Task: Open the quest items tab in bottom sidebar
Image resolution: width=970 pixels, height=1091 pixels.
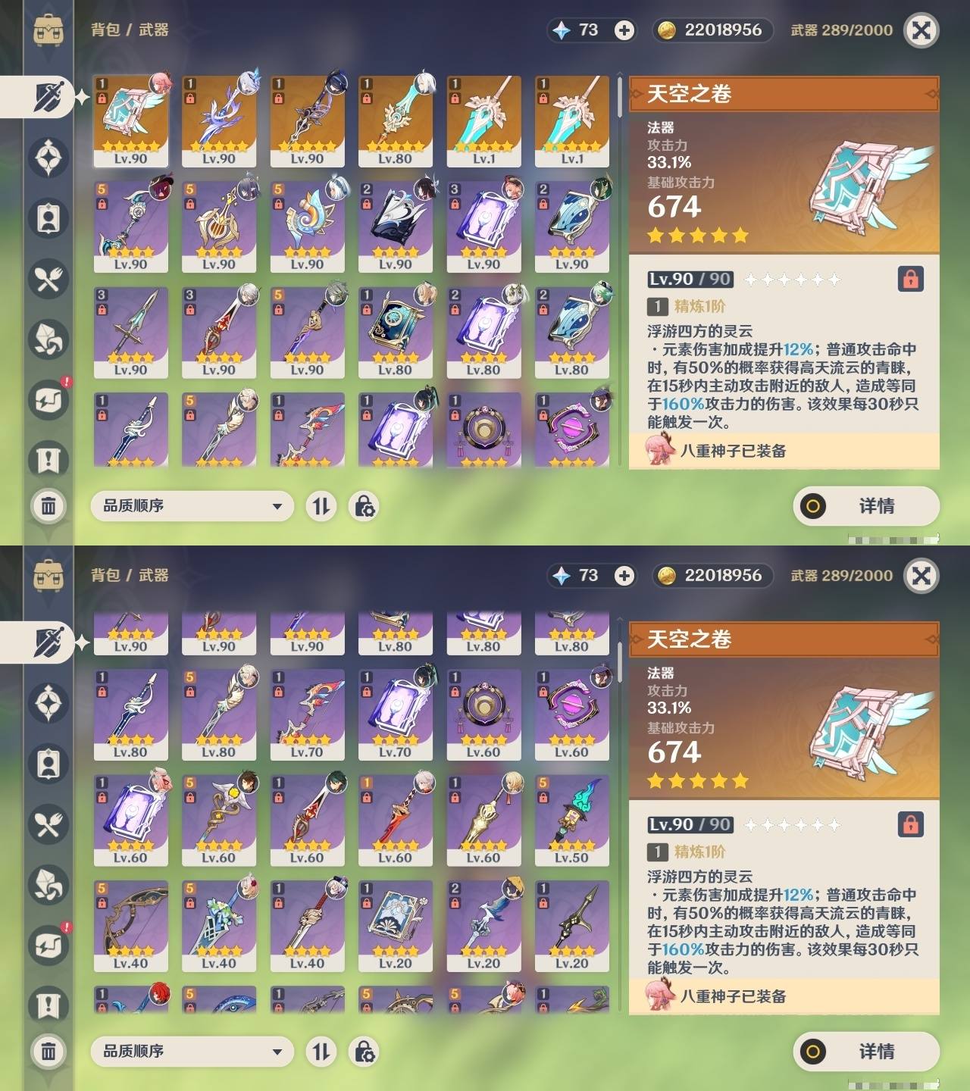Action: (x=48, y=1006)
